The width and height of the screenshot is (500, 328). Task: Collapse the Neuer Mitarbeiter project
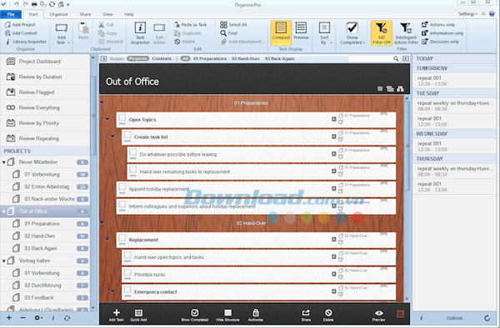point(4,162)
